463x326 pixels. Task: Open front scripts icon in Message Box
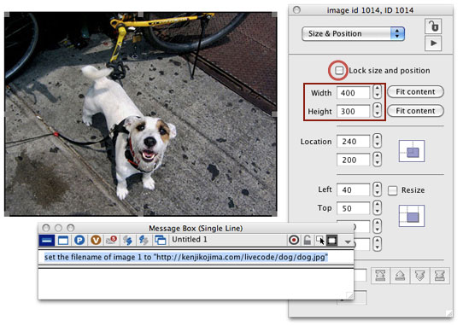127,241
